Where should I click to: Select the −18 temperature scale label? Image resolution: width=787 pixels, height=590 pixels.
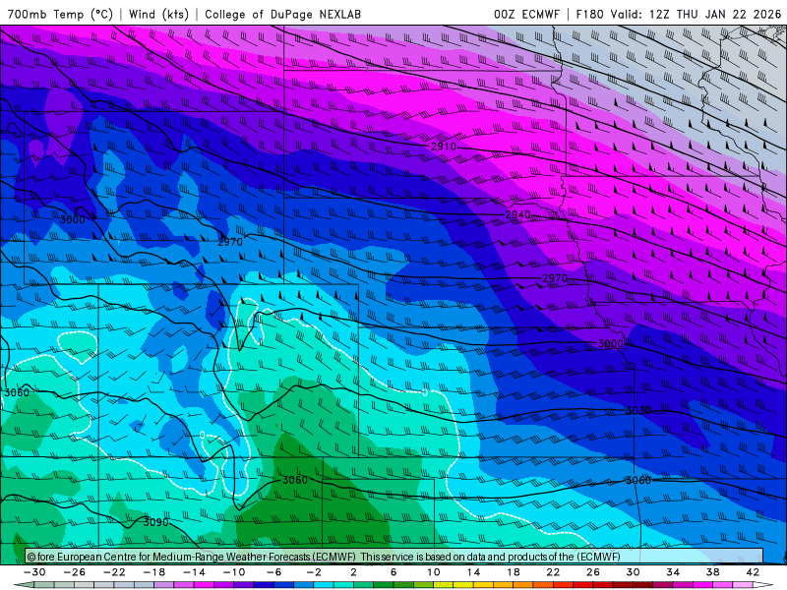coord(154,572)
